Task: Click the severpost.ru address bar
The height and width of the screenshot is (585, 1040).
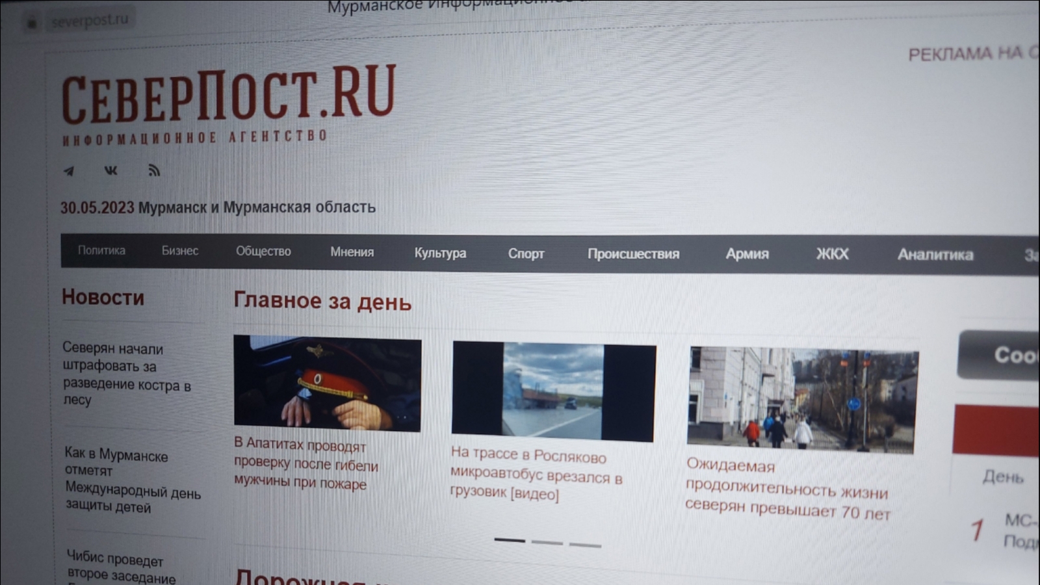Action: click(90, 21)
